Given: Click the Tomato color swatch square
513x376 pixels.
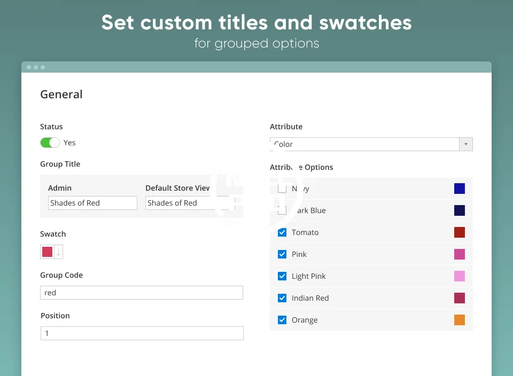Looking at the screenshot, I should coord(460,232).
